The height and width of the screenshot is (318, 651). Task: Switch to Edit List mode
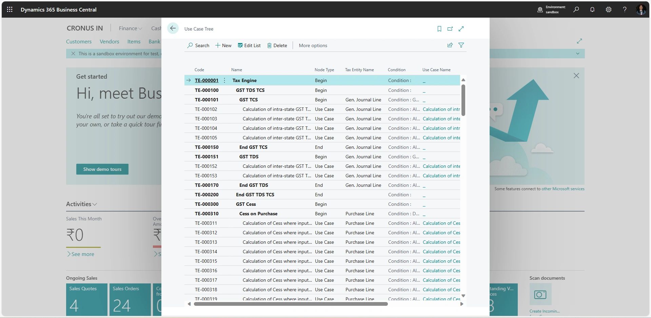[x=249, y=45]
